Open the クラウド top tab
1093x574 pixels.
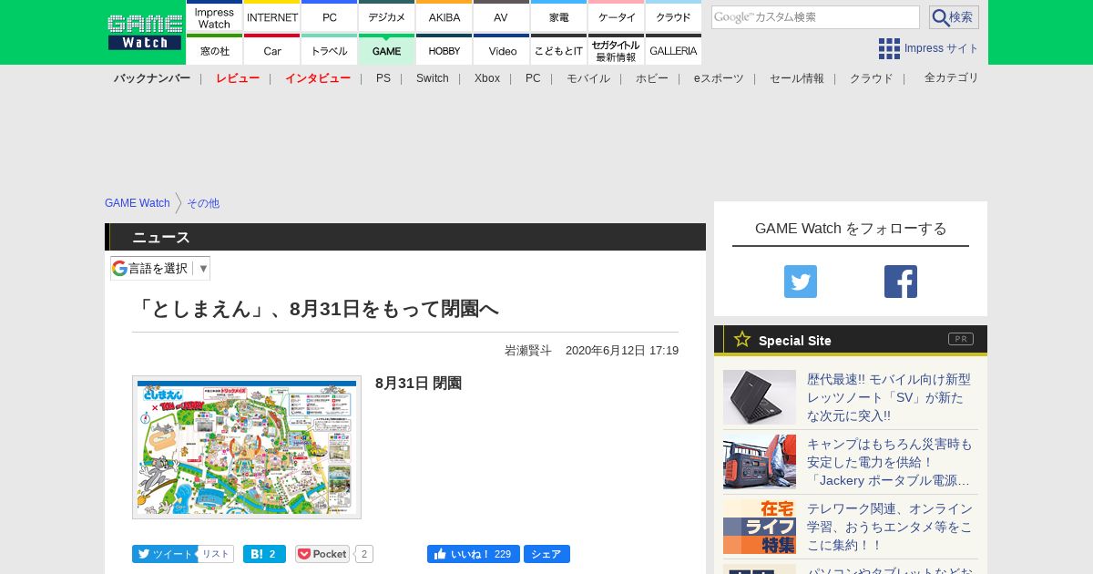pyautogui.click(x=674, y=16)
